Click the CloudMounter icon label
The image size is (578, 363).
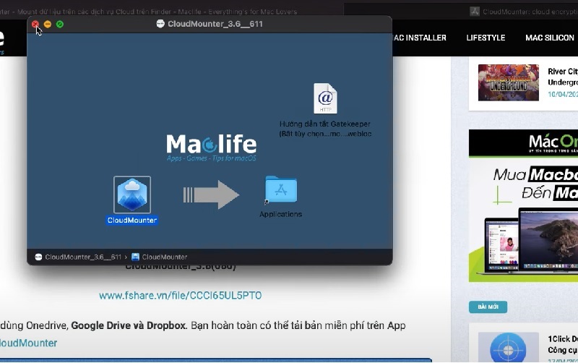[132, 221]
